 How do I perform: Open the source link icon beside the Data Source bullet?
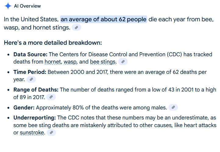click(x=123, y=62)
